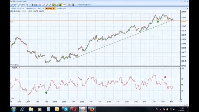Click the USDJPY,H1 chart title icon
Image resolution: width=199 pixels, height=112 pixels.
[11, 11]
